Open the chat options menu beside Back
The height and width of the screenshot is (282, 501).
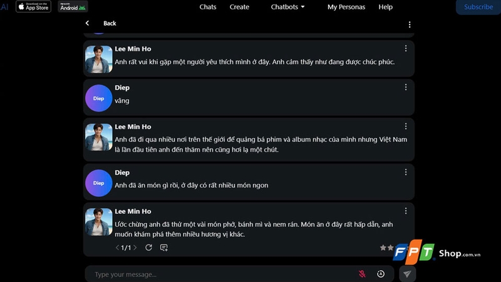pyautogui.click(x=410, y=24)
